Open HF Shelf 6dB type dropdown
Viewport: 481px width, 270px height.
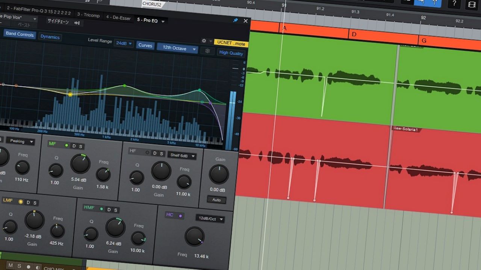[182, 156]
